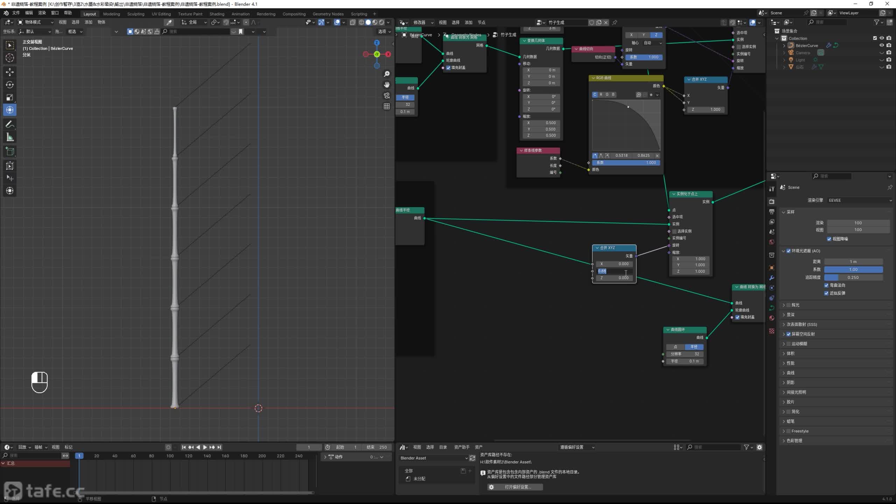Viewport: 896px width, 504px height.
Task: Adjust the AO 追踪精度 slider
Action: 853,277
